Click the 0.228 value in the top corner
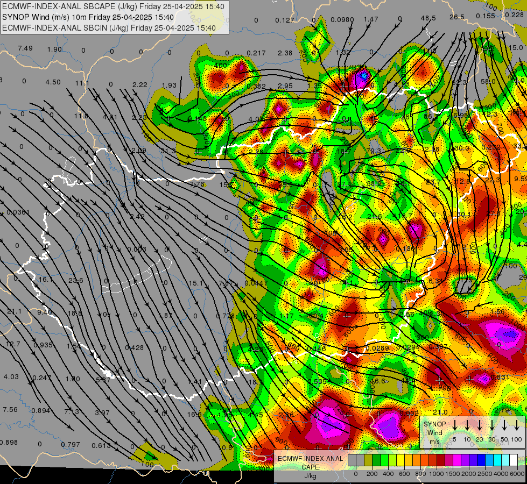527x484 pixels. 514,15
